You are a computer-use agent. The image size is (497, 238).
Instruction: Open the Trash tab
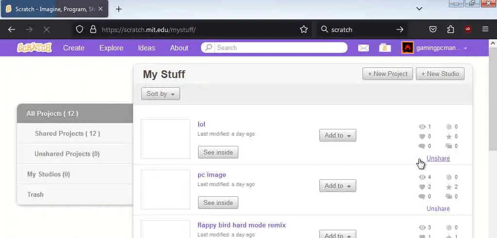pos(75,194)
